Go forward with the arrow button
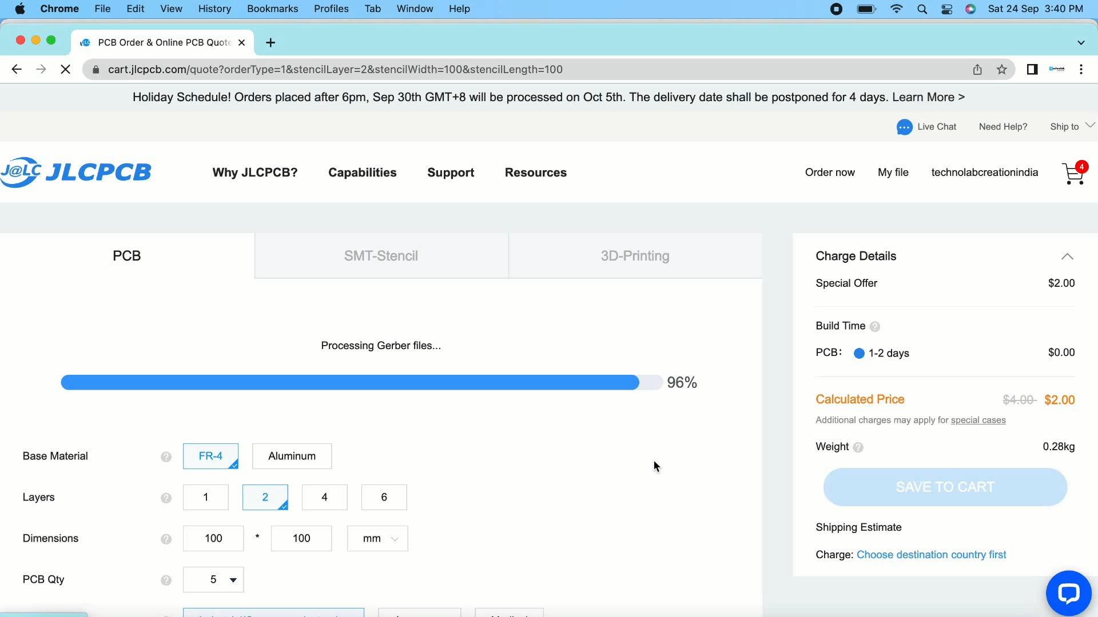Screen dimensions: 1098x617 [x=41, y=70]
